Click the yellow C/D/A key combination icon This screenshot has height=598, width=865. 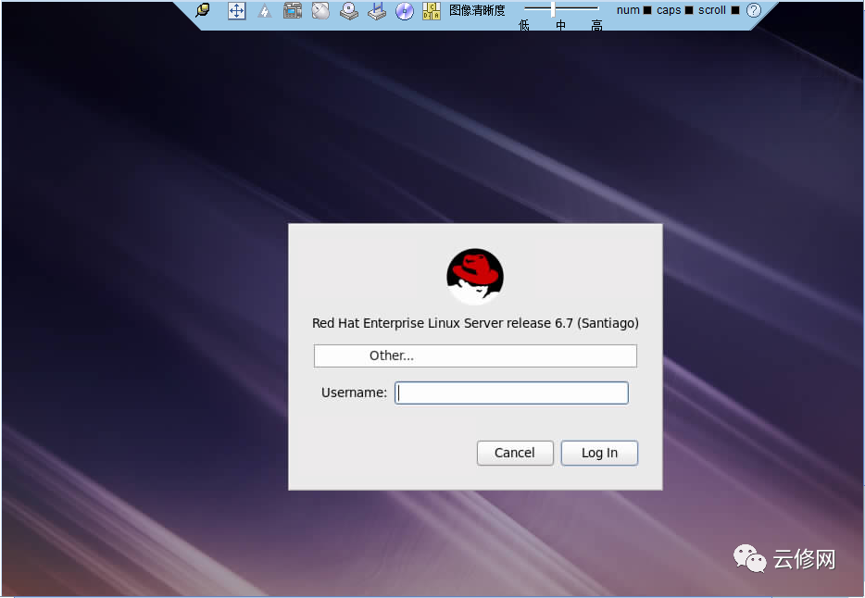(x=432, y=10)
